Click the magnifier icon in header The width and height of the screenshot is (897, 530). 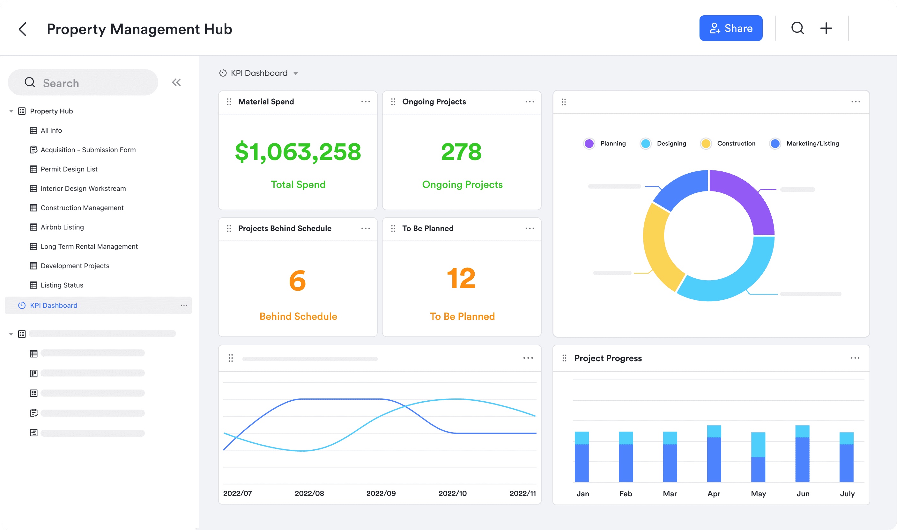tap(797, 28)
